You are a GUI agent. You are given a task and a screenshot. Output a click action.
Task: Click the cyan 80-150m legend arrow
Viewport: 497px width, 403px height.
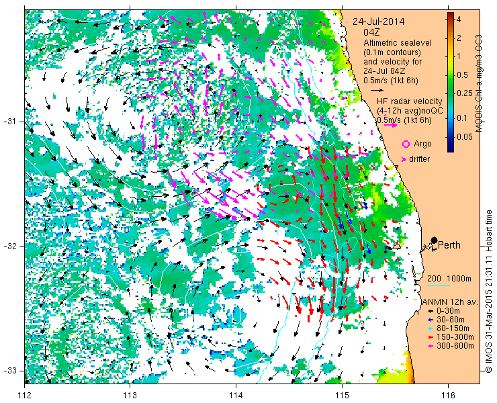[x=430, y=328]
